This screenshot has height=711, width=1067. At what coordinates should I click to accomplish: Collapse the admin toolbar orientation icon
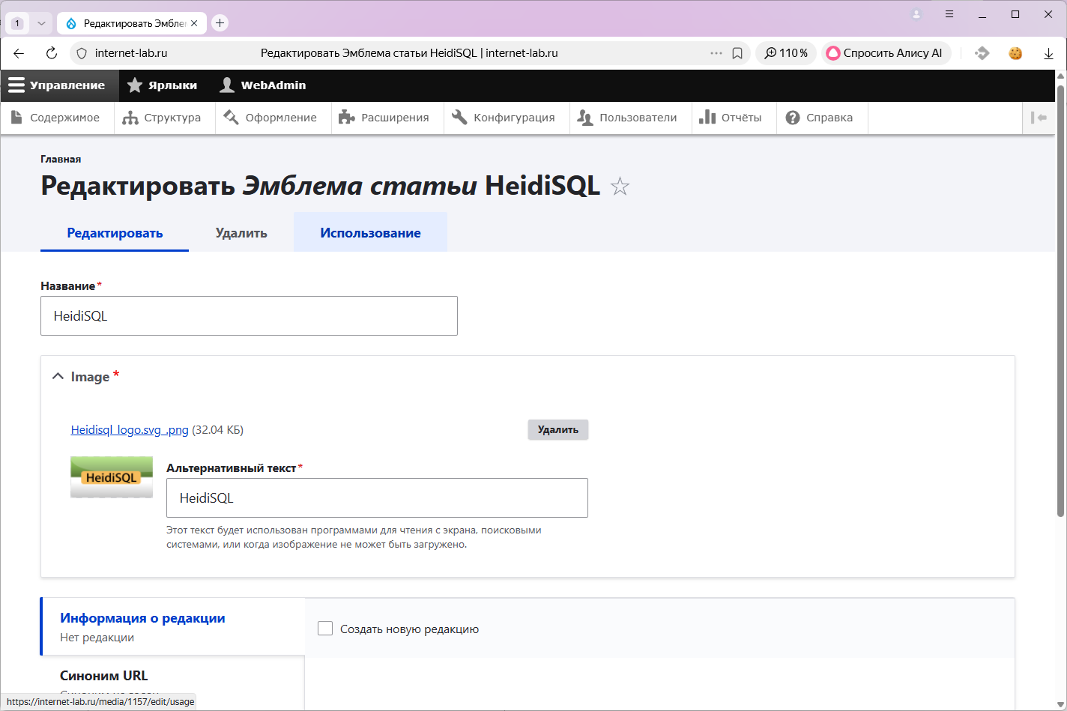pyautogui.click(x=1039, y=118)
